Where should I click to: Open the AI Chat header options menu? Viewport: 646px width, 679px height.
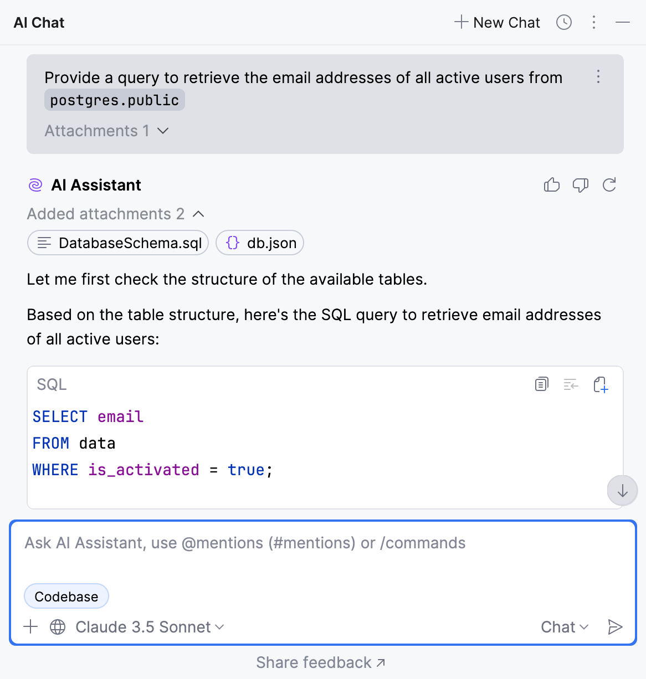tap(594, 22)
